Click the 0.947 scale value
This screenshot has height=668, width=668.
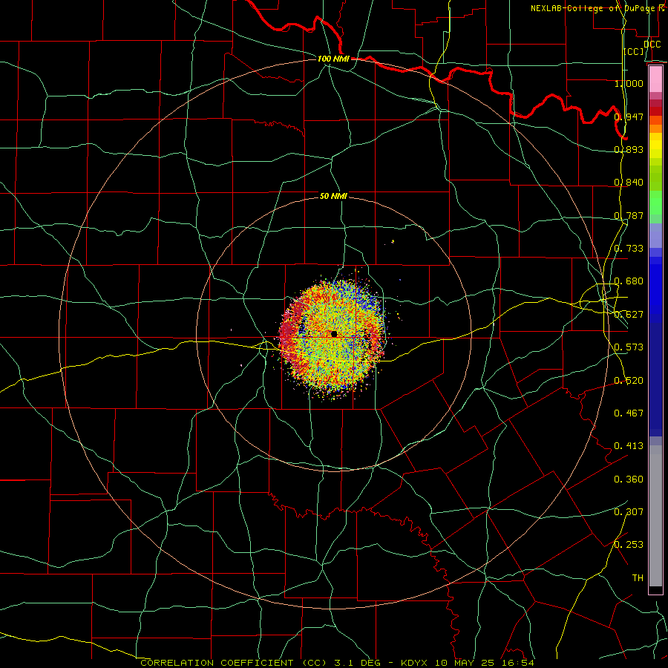pyautogui.click(x=629, y=117)
